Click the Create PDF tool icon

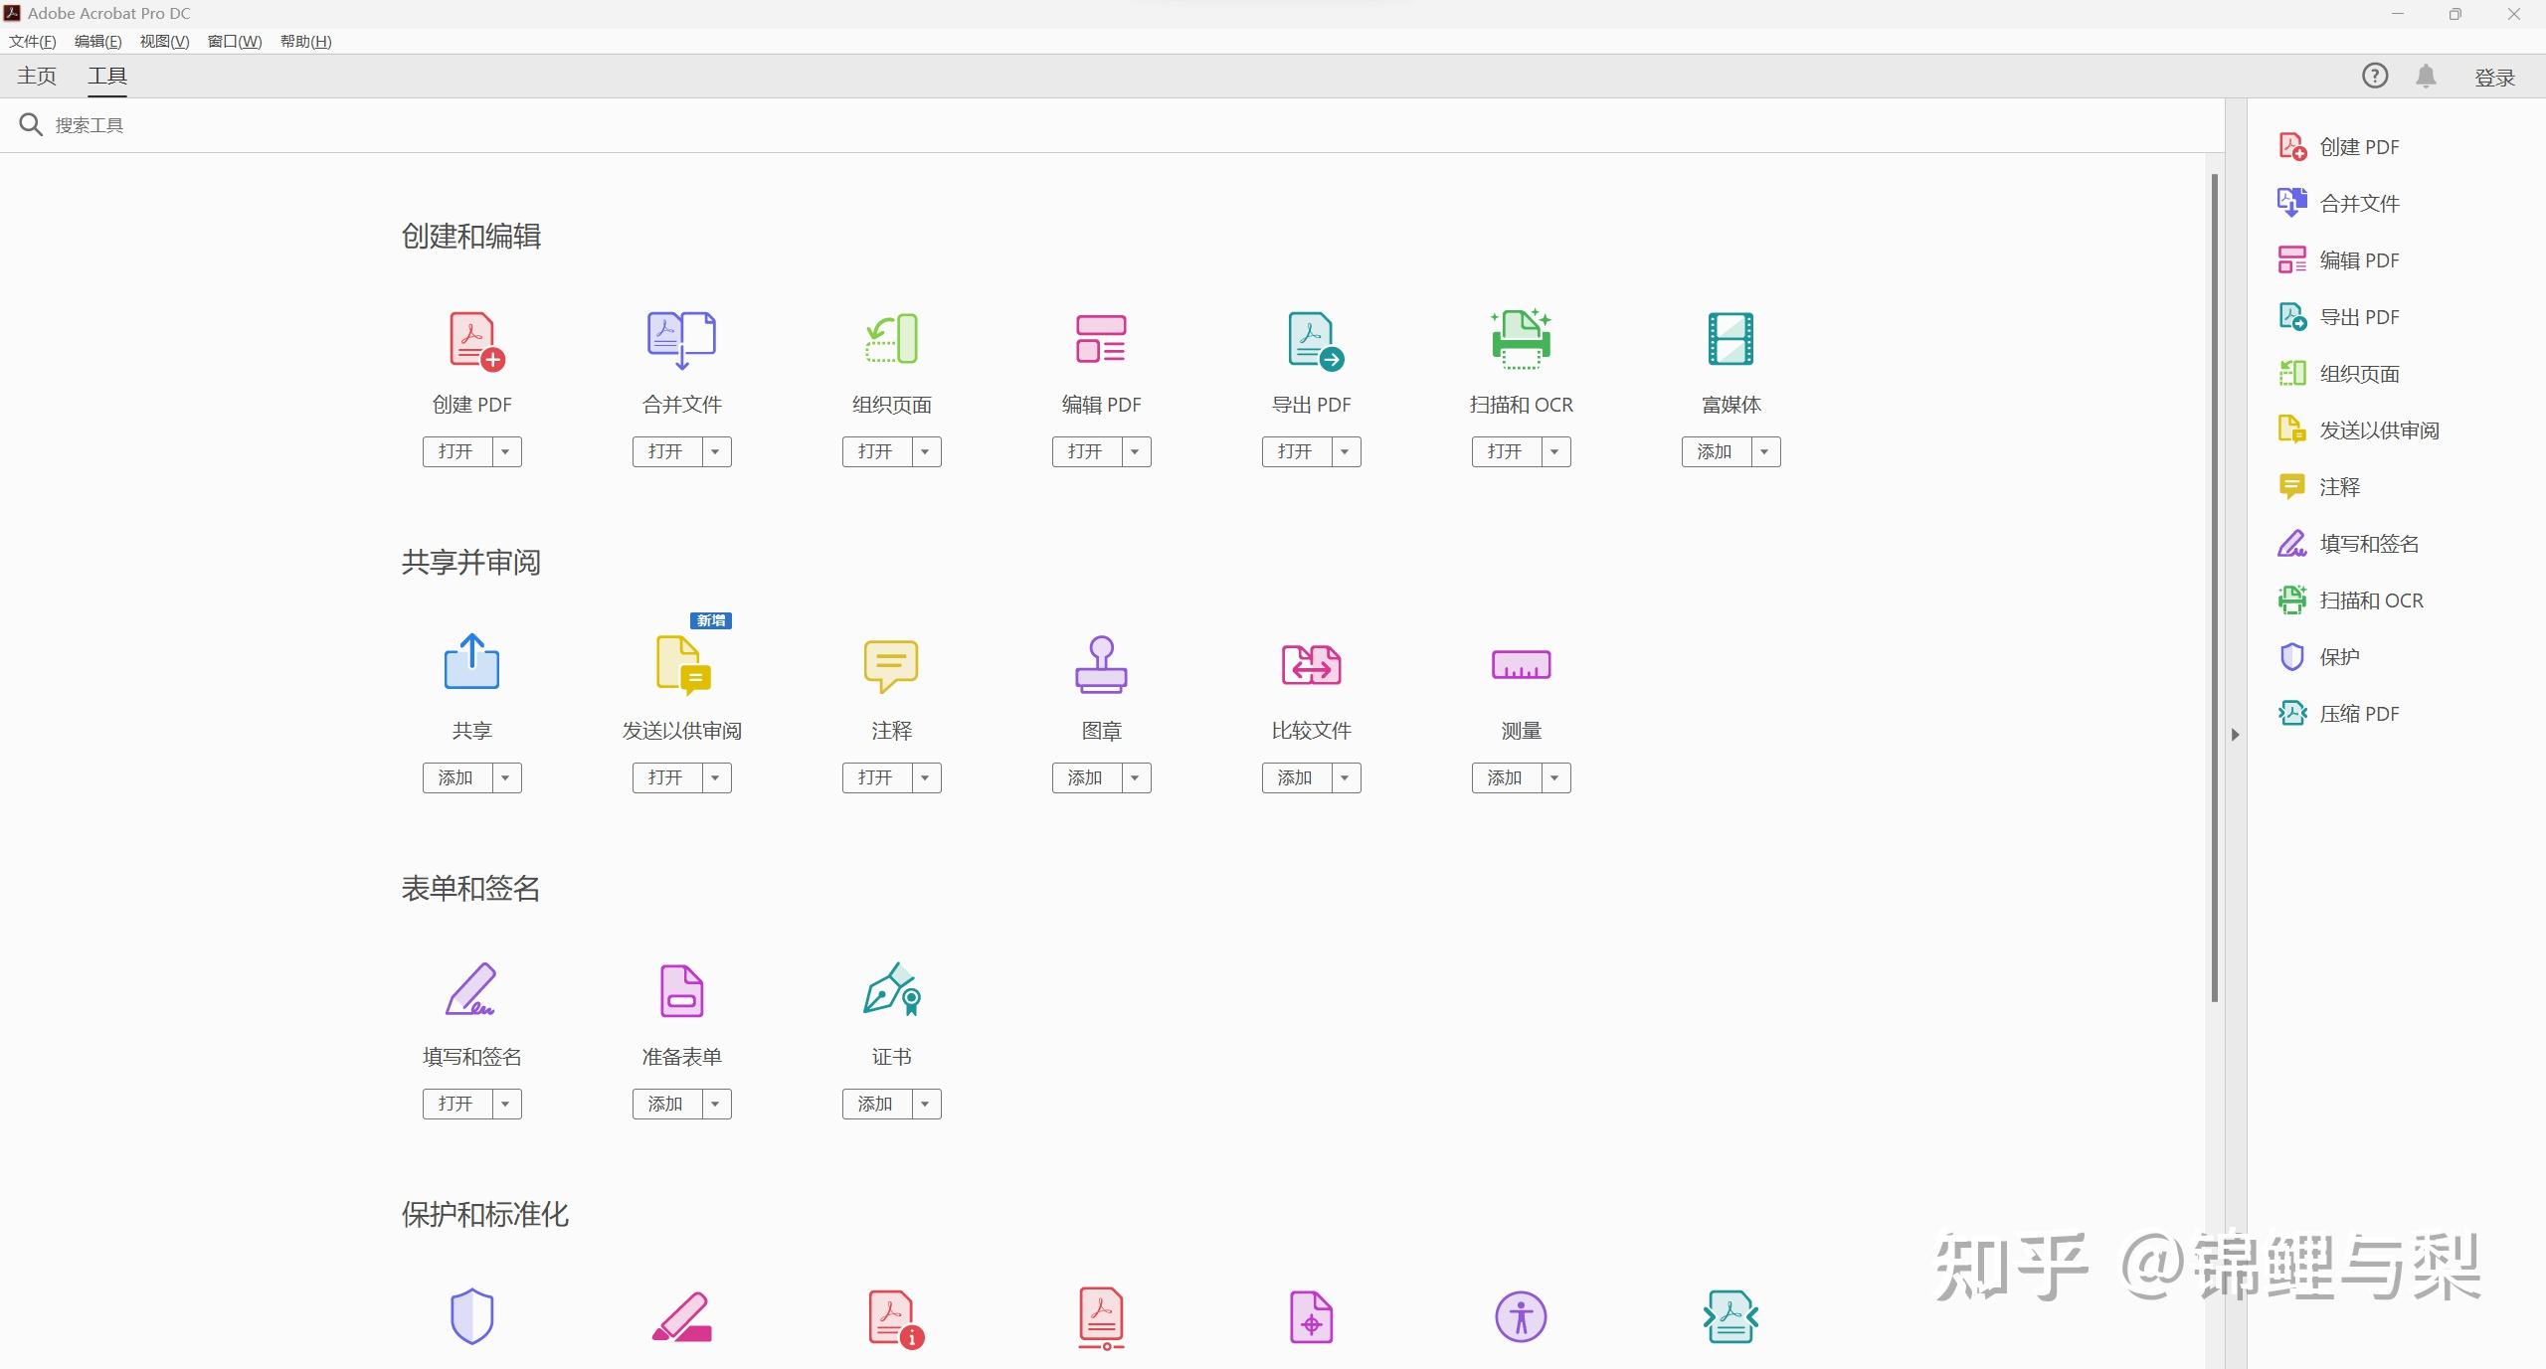(475, 341)
